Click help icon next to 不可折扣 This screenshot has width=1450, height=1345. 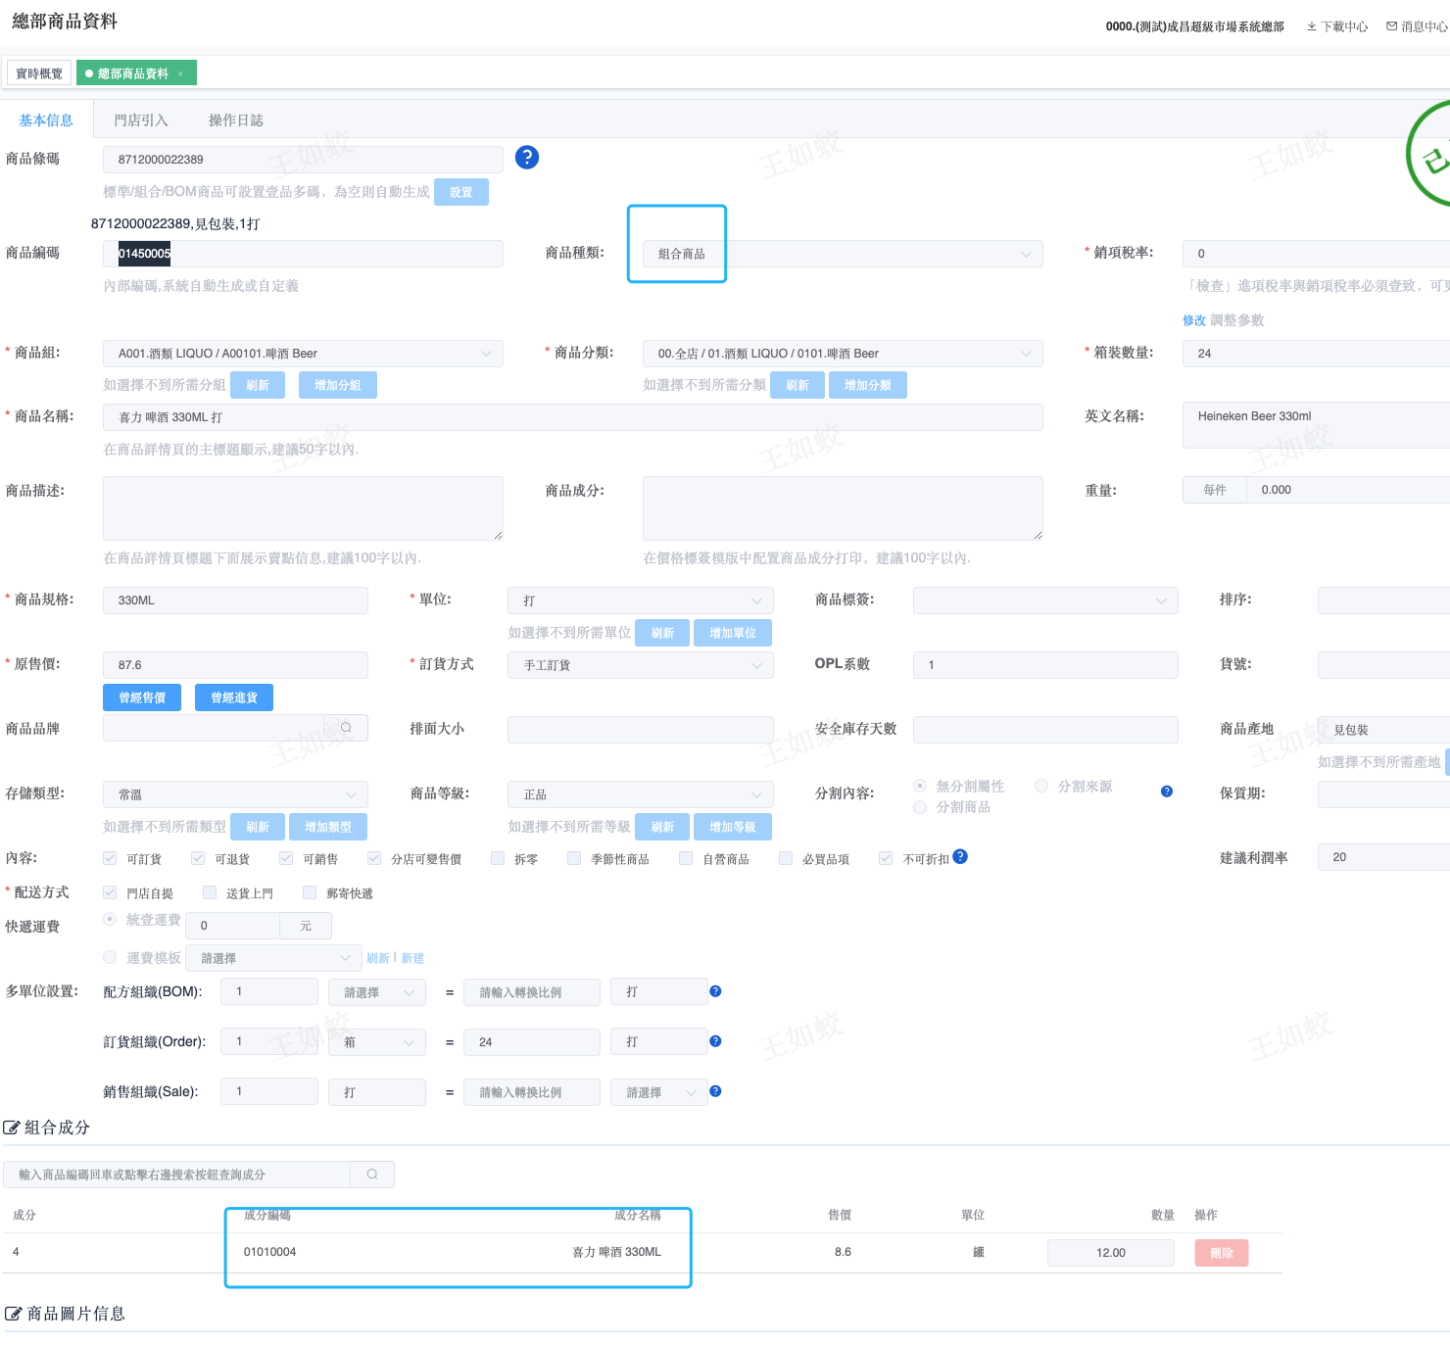point(960,857)
